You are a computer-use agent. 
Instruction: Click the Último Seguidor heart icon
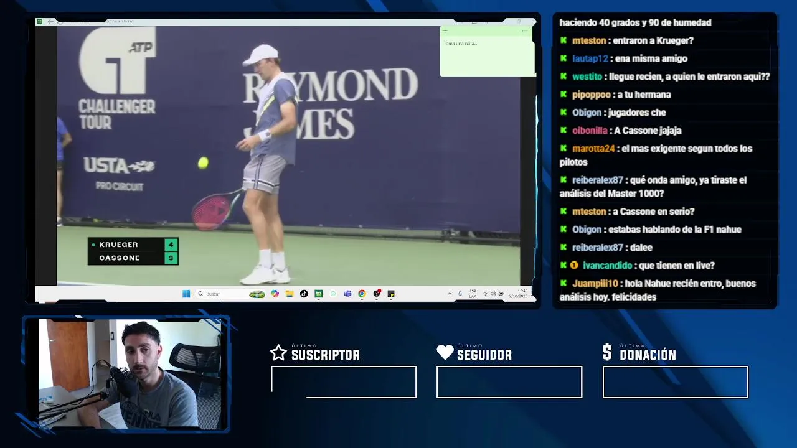445,353
